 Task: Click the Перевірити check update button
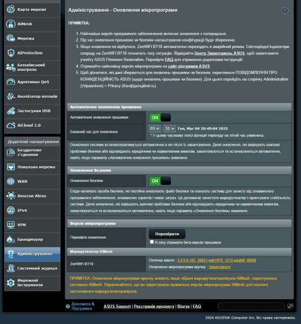click(x=167, y=234)
